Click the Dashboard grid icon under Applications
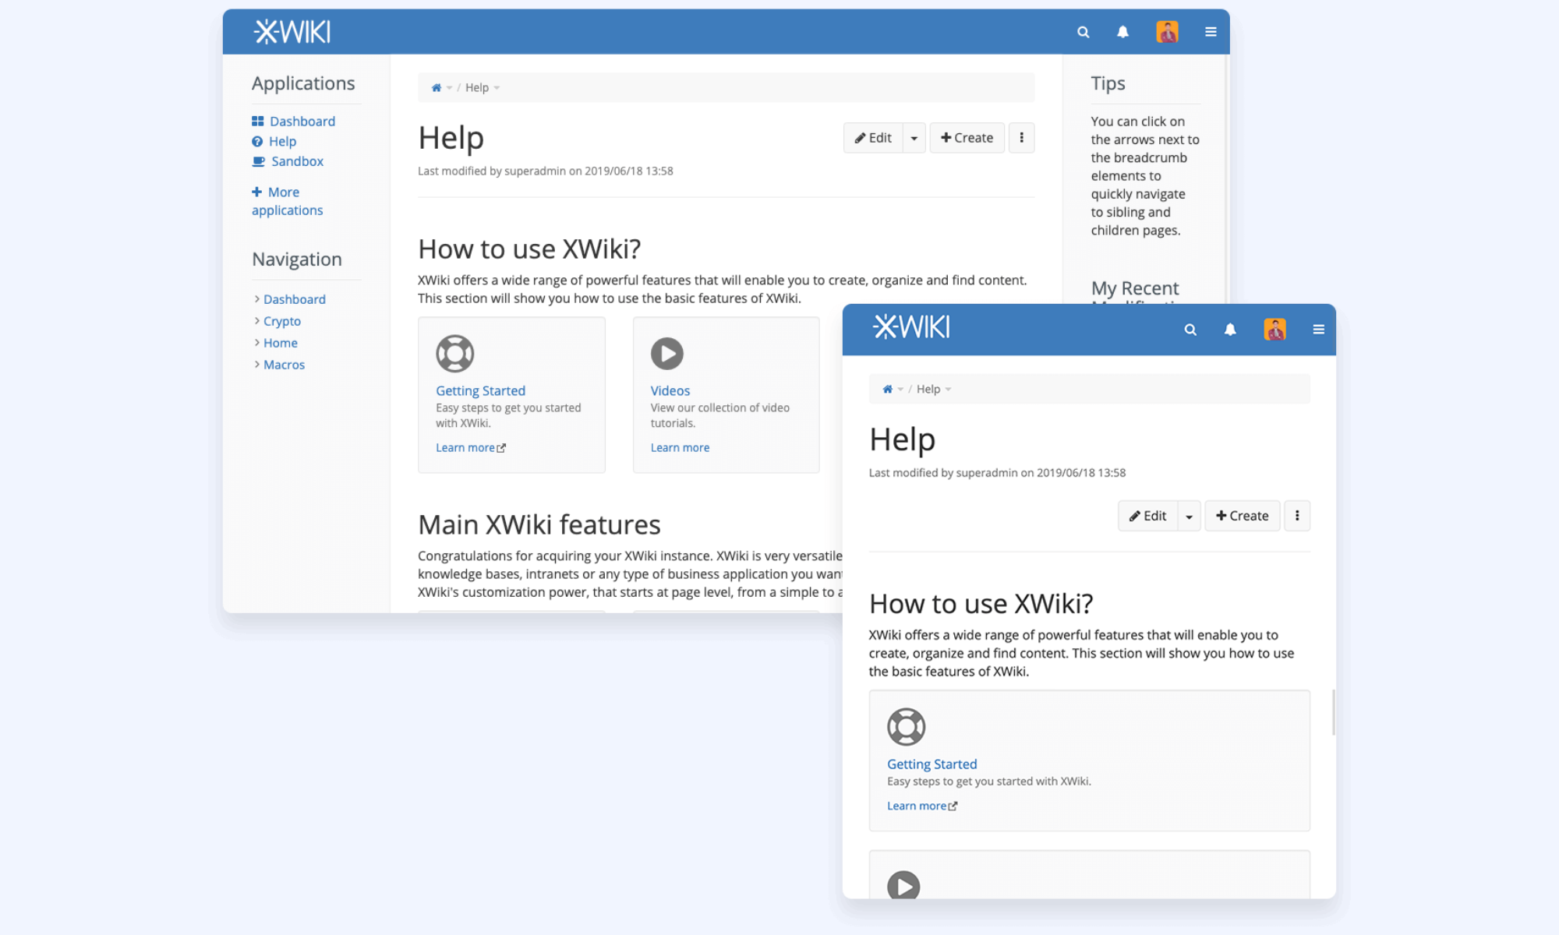 pos(257,121)
